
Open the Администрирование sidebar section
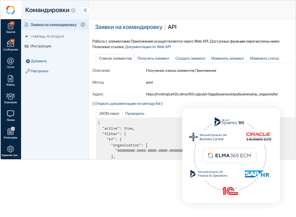[x=10, y=152]
